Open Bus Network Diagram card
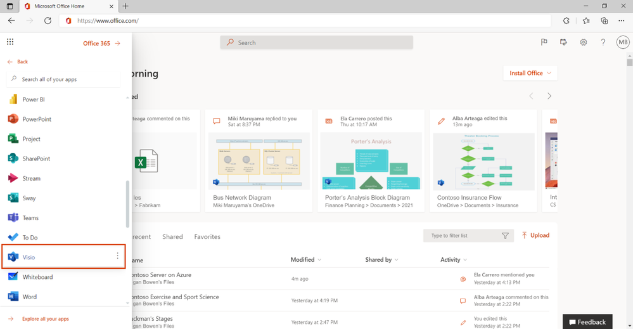The width and height of the screenshot is (633, 329). [x=259, y=160]
